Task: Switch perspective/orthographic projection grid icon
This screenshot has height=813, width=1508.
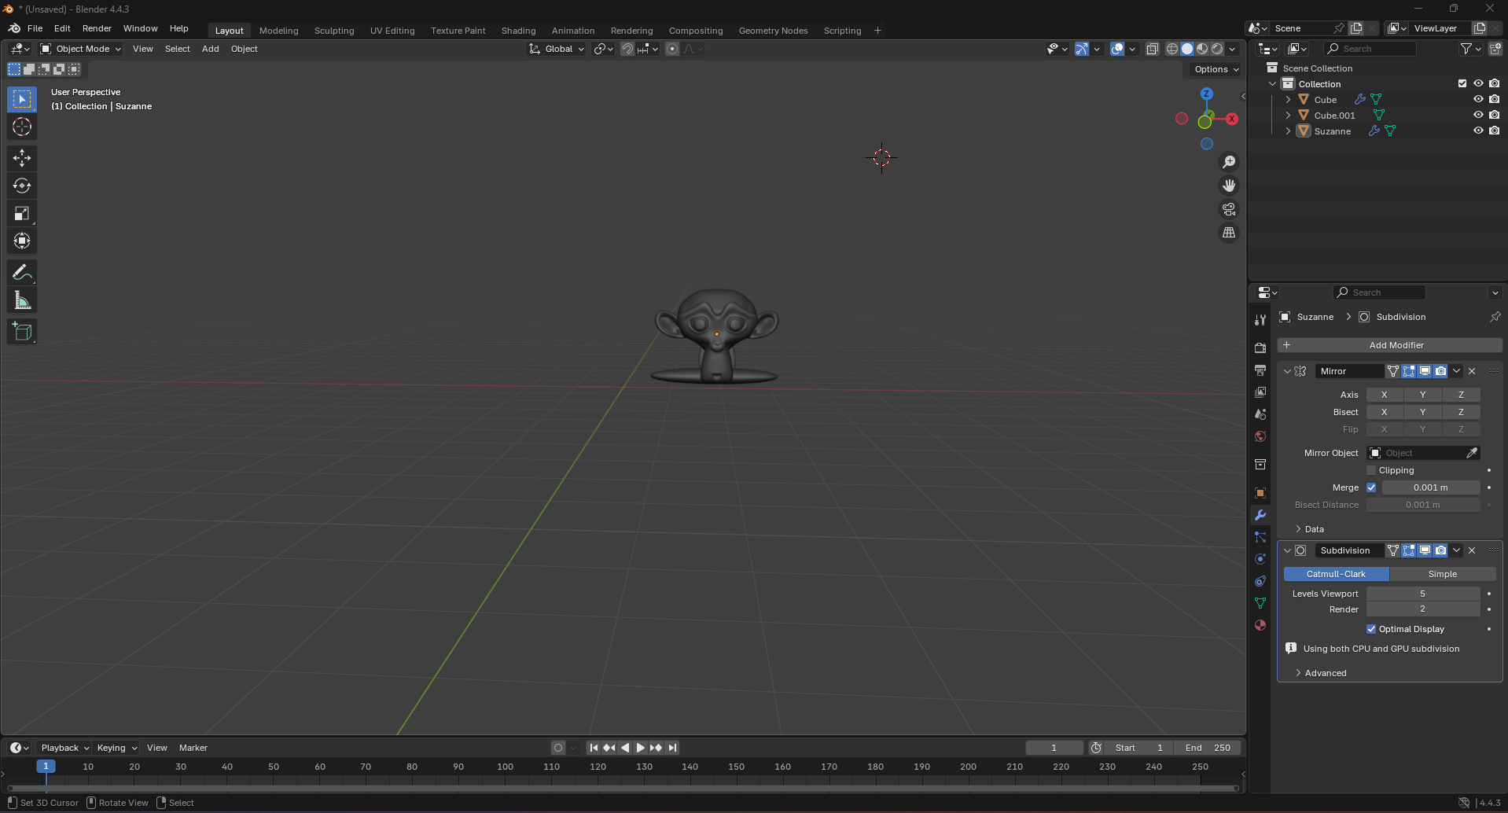Action: pyautogui.click(x=1229, y=233)
